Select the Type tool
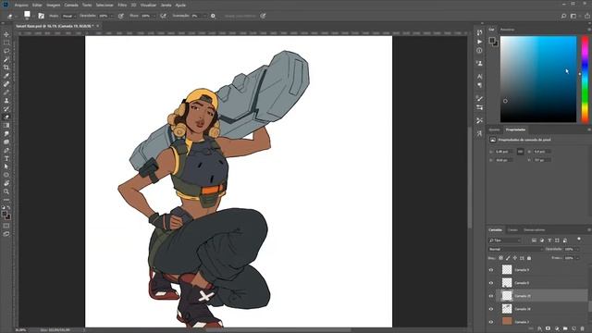The image size is (592, 333). tap(6, 158)
